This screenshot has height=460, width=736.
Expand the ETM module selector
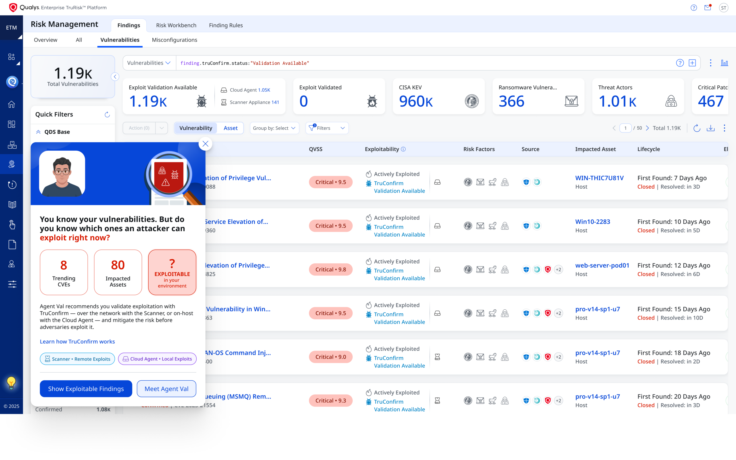pos(11,27)
